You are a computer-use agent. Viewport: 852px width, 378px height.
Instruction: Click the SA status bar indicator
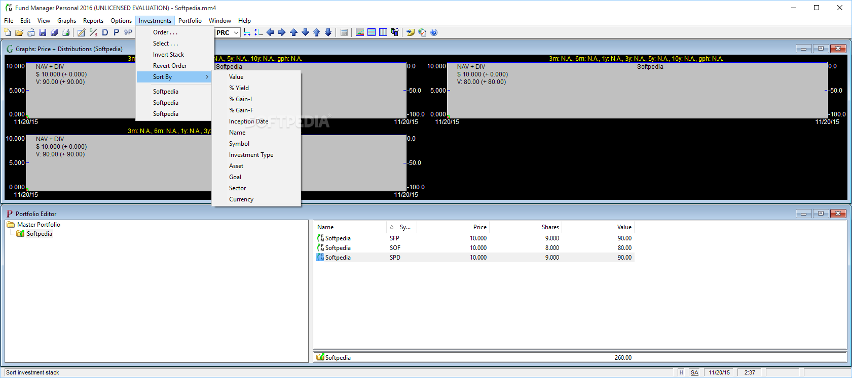[694, 372]
